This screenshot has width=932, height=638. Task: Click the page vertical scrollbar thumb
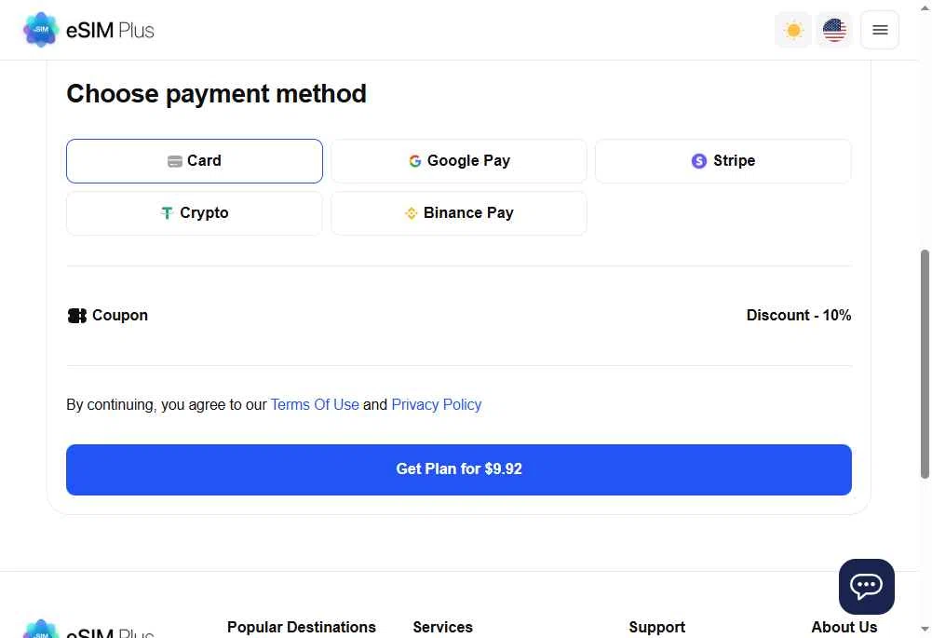(x=925, y=364)
